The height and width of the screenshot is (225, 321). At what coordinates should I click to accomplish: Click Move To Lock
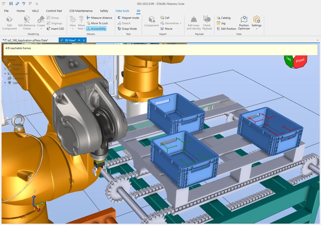[x=97, y=23]
